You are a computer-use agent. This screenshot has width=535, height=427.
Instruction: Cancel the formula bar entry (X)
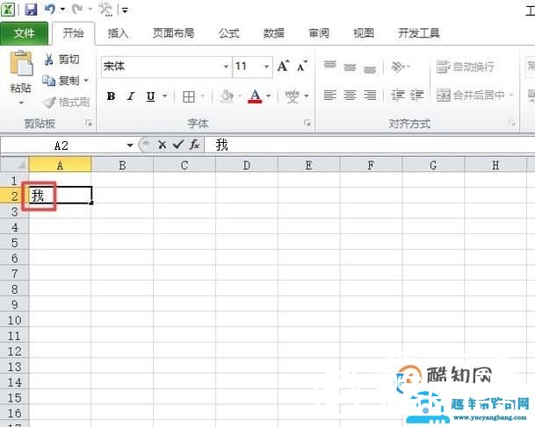click(x=162, y=145)
